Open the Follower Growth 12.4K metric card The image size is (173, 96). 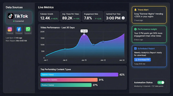click(49, 16)
